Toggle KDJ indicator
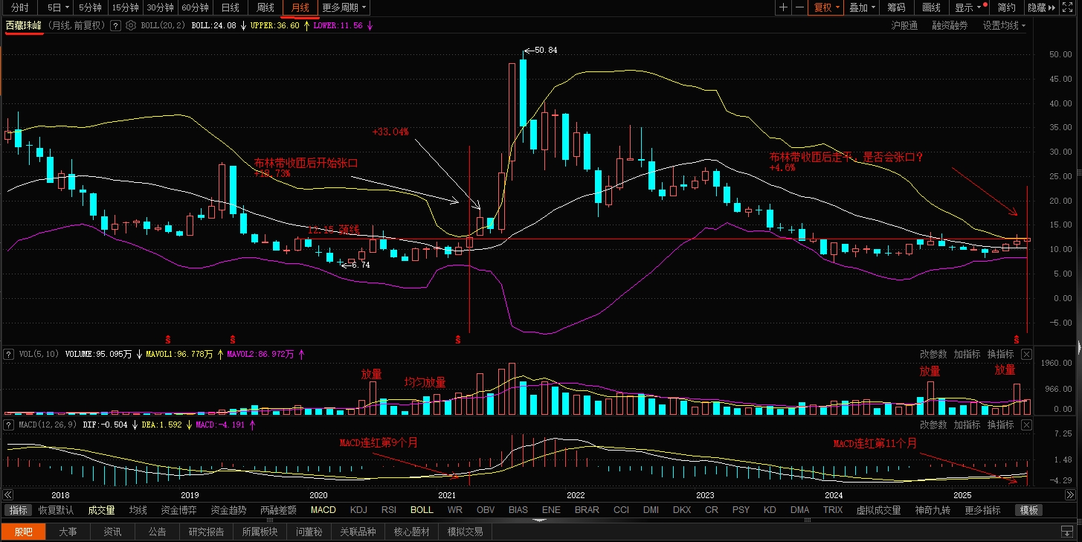Screen dimensions: 1082x542 (x=358, y=510)
